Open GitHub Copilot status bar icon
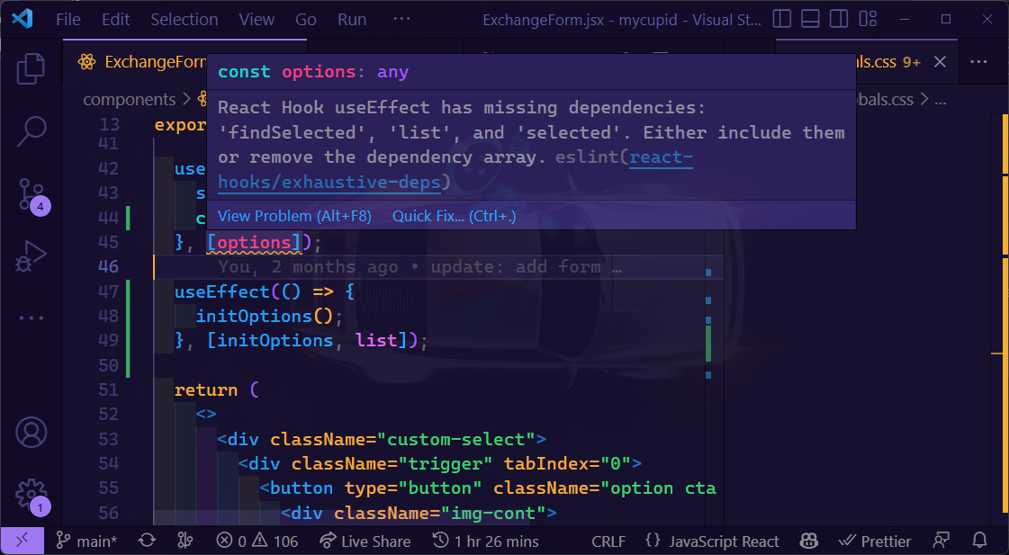 tap(808, 541)
